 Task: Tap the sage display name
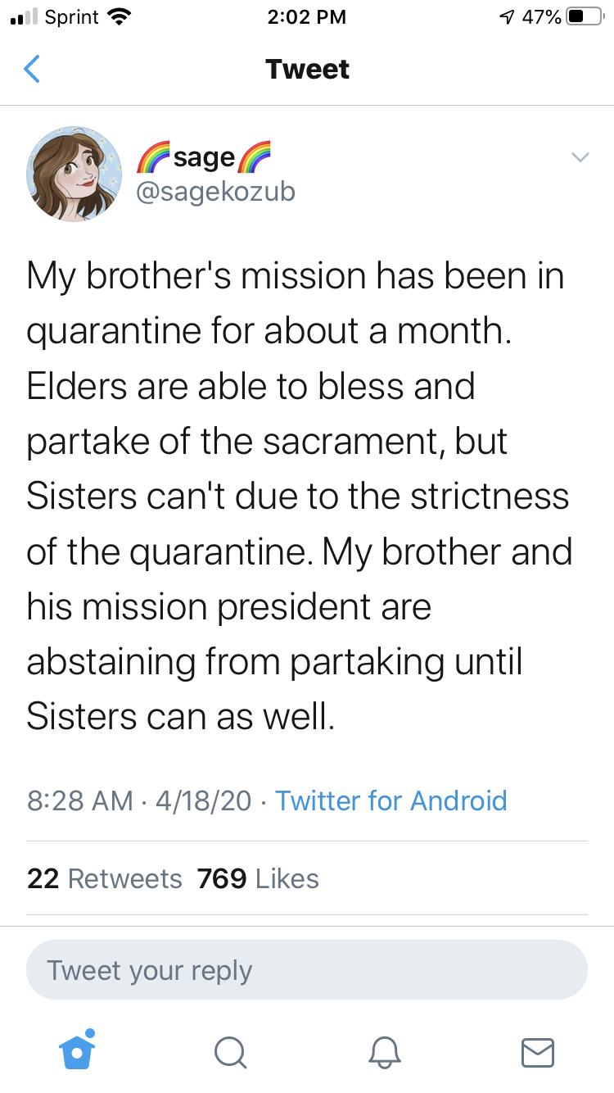pos(204,156)
